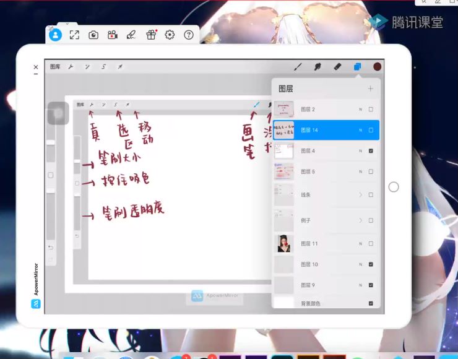
Task: Click the 图层 11 portrait thumbnail
Action: (284, 244)
